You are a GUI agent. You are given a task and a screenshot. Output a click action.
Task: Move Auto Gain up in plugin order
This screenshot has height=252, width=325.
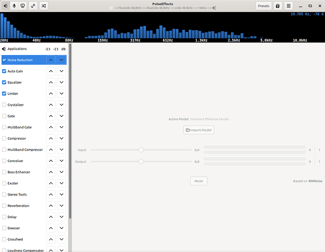[50, 71]
